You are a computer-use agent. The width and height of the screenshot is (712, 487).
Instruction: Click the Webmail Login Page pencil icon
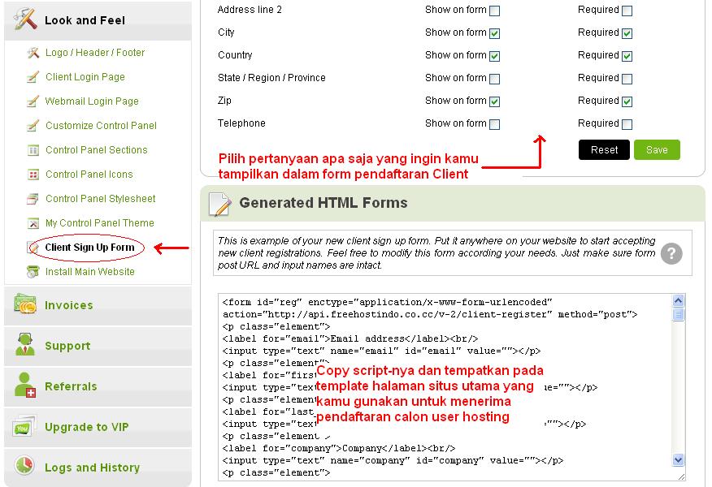(33, 101)
